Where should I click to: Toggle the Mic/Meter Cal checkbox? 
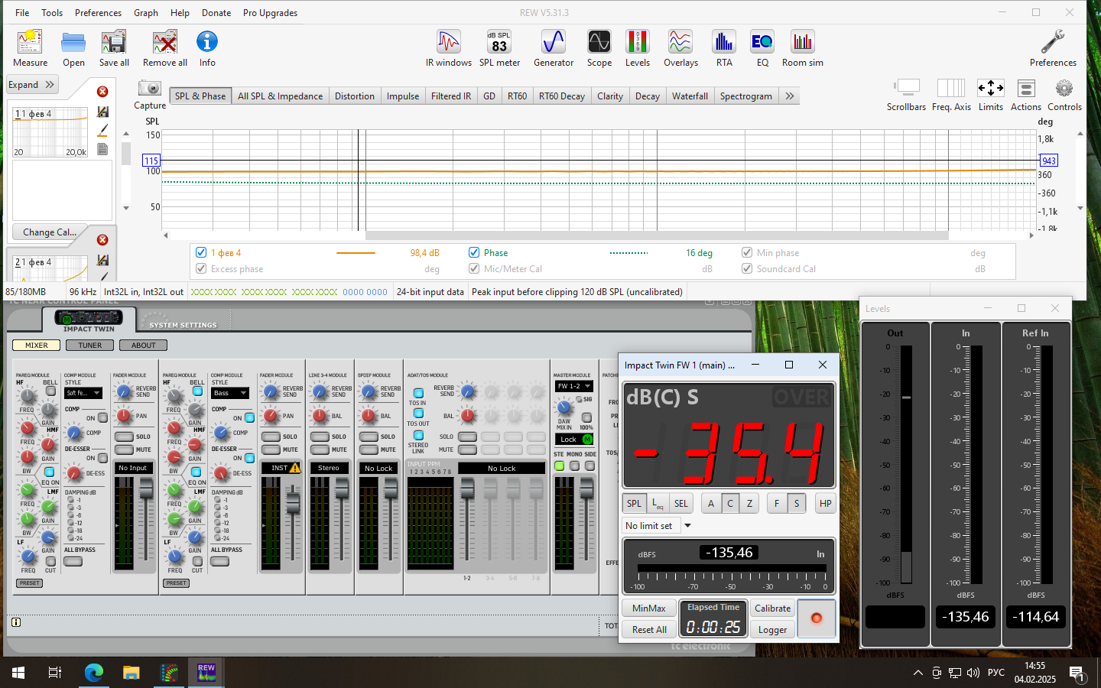click(x=474, y=268)
